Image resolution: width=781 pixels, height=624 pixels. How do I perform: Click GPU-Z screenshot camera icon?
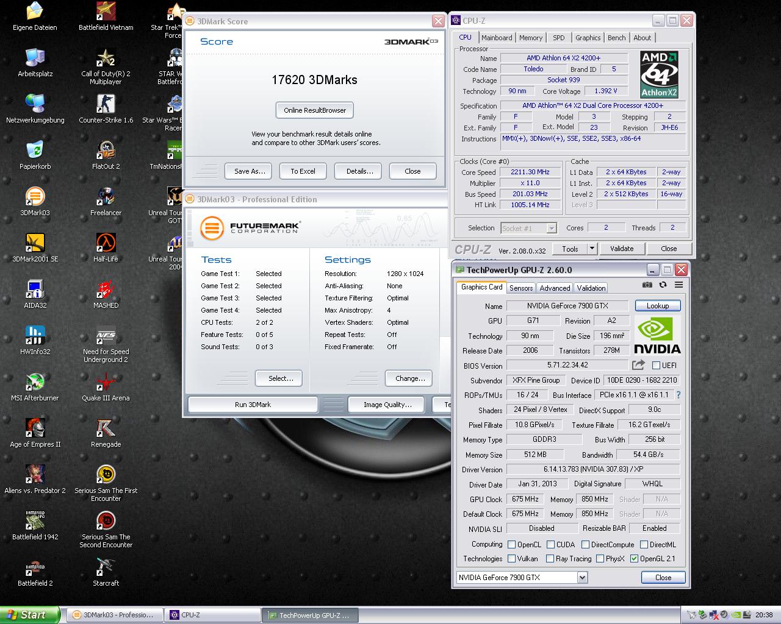pos(647,285)
